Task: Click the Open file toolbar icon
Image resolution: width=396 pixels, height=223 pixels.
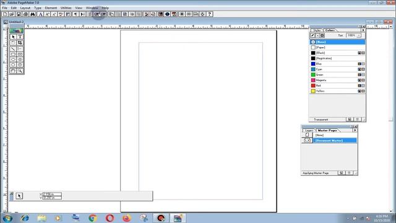Action: [11, 14]
